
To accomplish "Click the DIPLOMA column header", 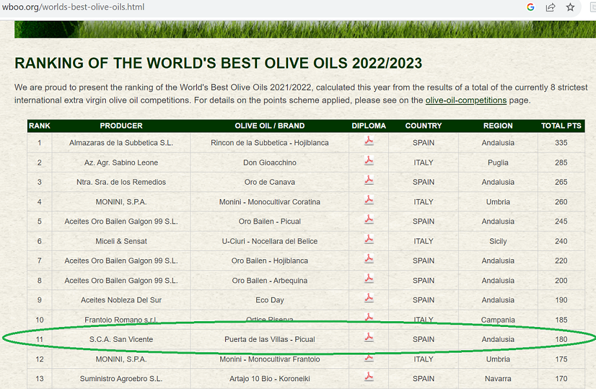I will 369,126.
